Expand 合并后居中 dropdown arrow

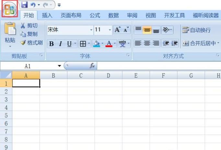tap(218, 43)
